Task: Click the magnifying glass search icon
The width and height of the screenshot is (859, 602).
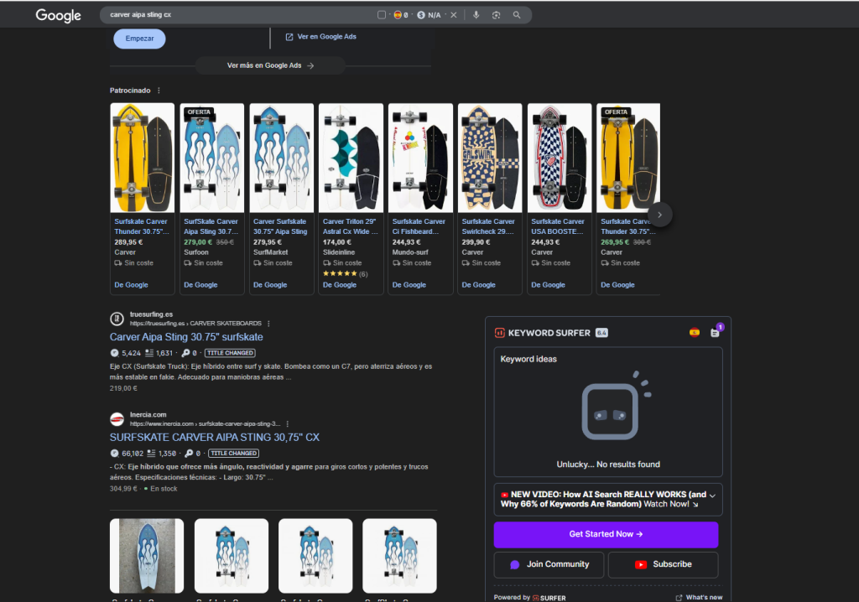Action: coord(517,15)
